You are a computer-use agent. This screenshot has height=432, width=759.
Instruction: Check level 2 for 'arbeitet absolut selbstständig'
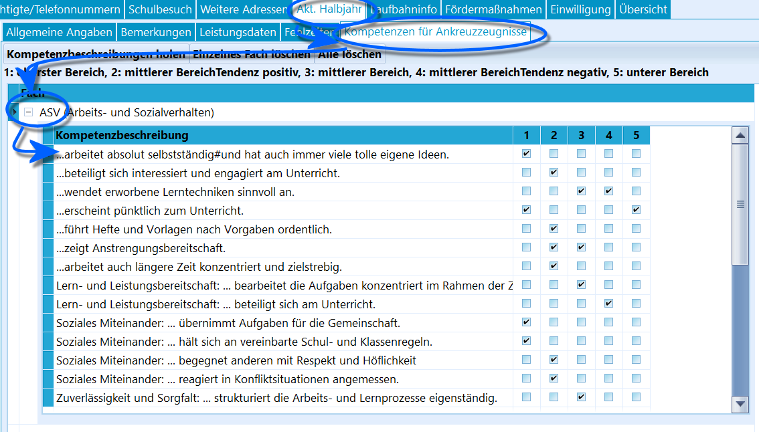tap(554, 154)
